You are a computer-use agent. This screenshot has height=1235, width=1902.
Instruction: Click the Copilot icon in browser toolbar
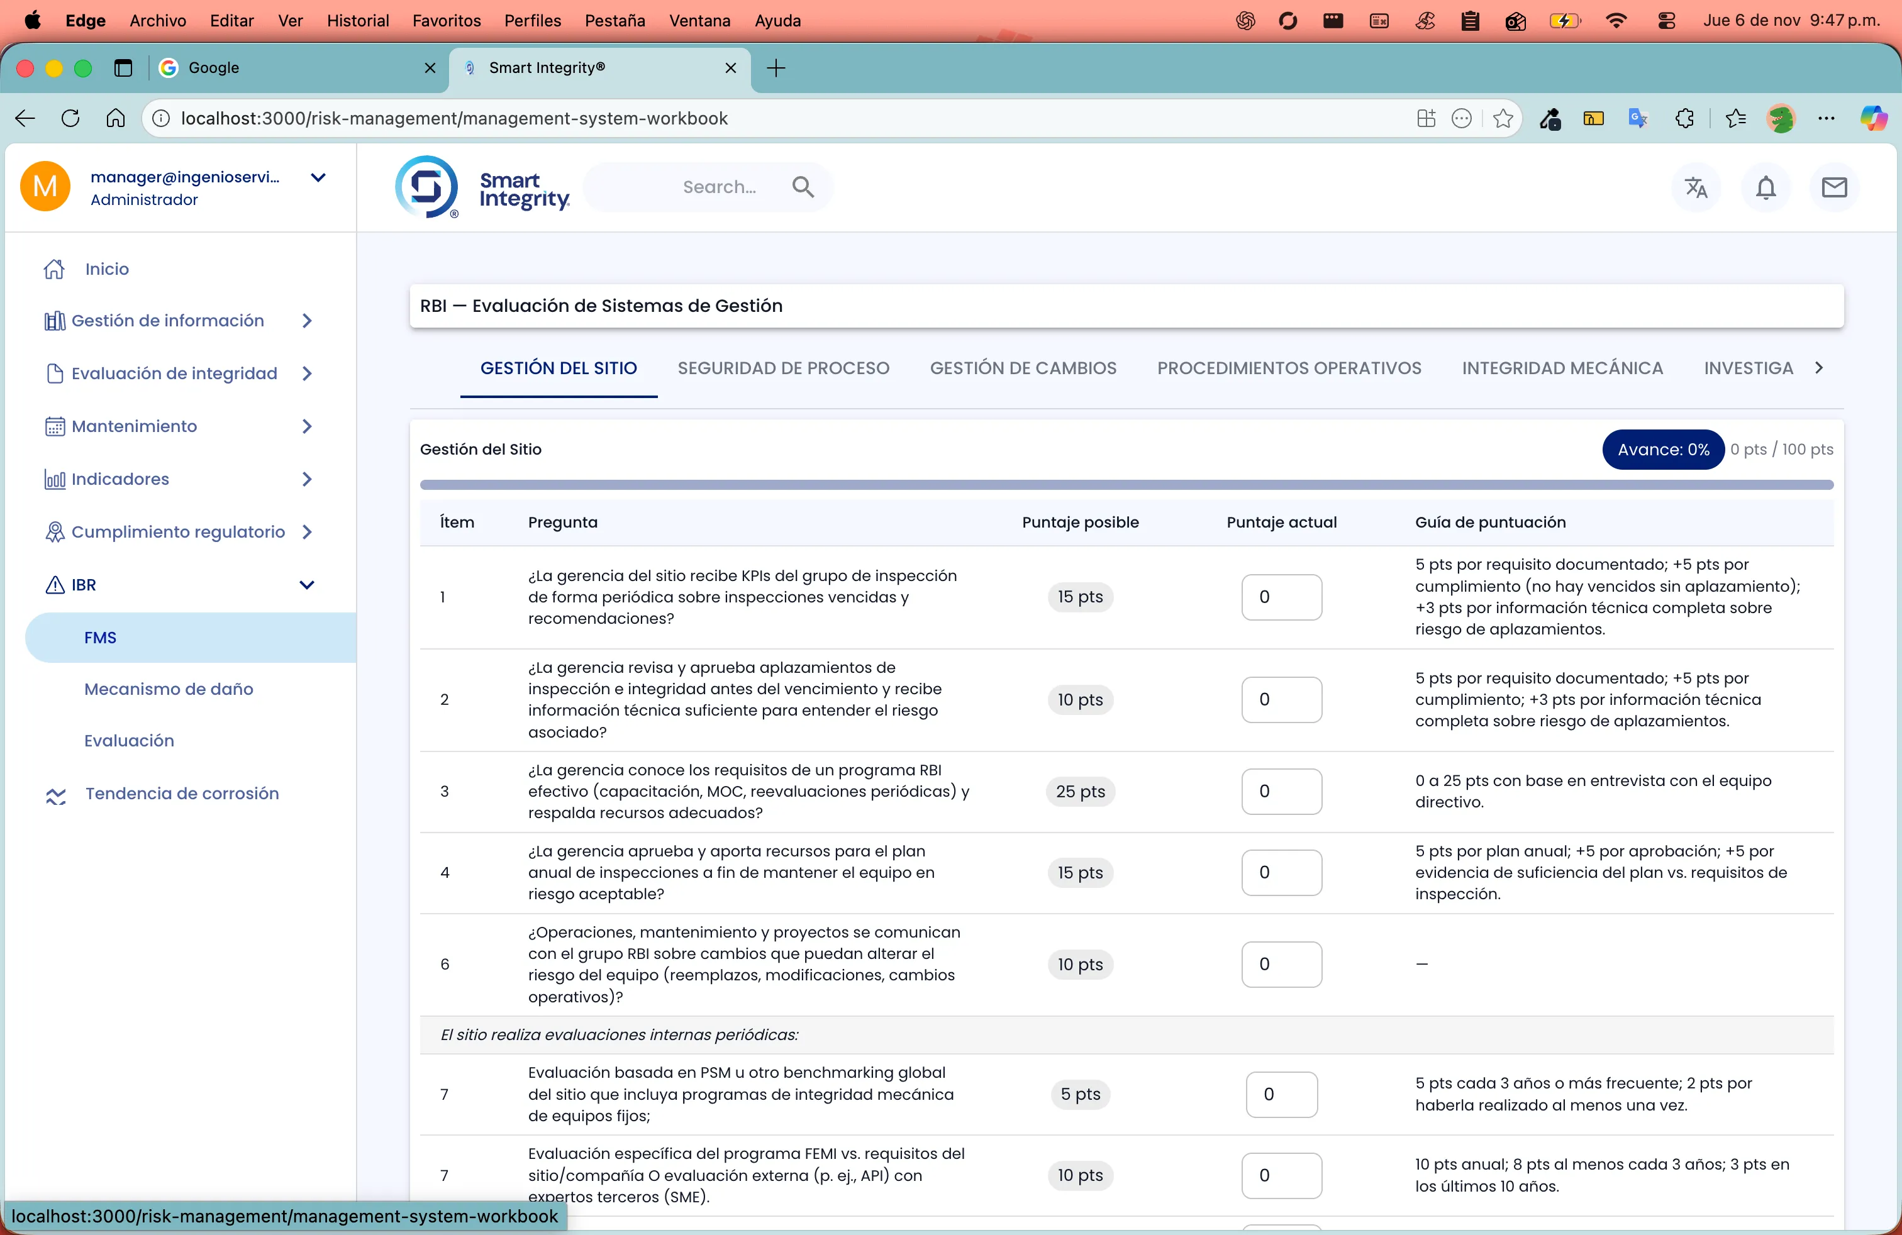tap(1874, 118)
